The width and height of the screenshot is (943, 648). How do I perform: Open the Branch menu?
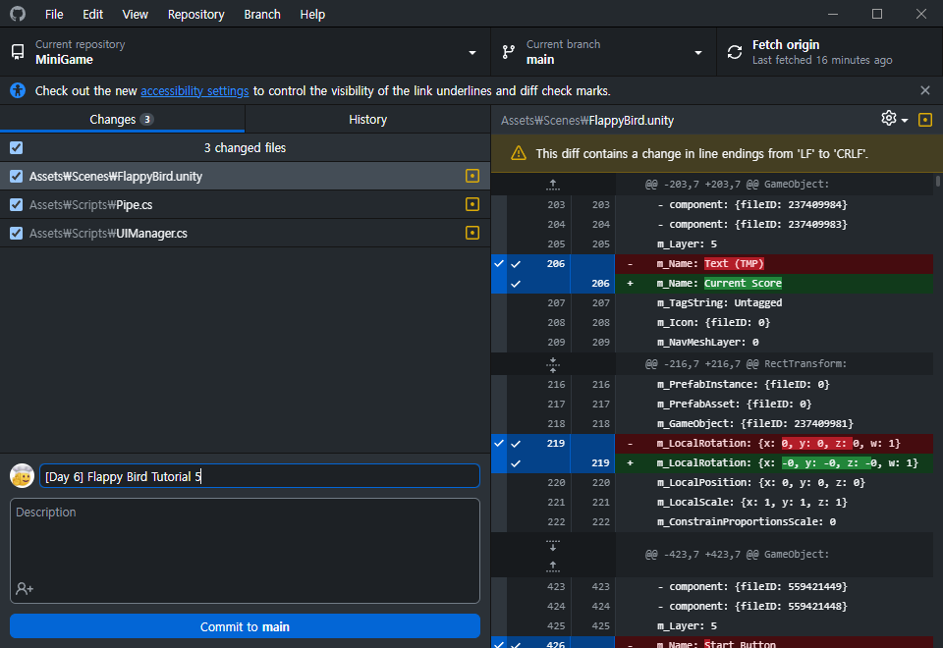[262, 14]
